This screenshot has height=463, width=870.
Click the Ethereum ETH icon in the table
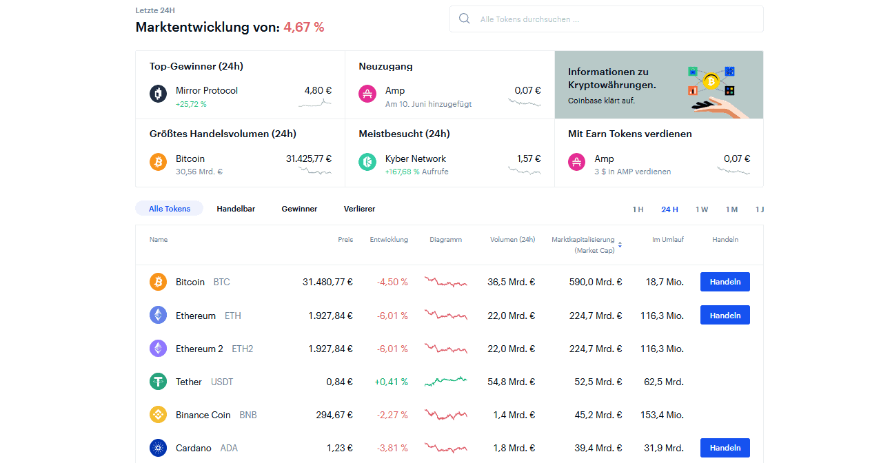tap(159, 315)
